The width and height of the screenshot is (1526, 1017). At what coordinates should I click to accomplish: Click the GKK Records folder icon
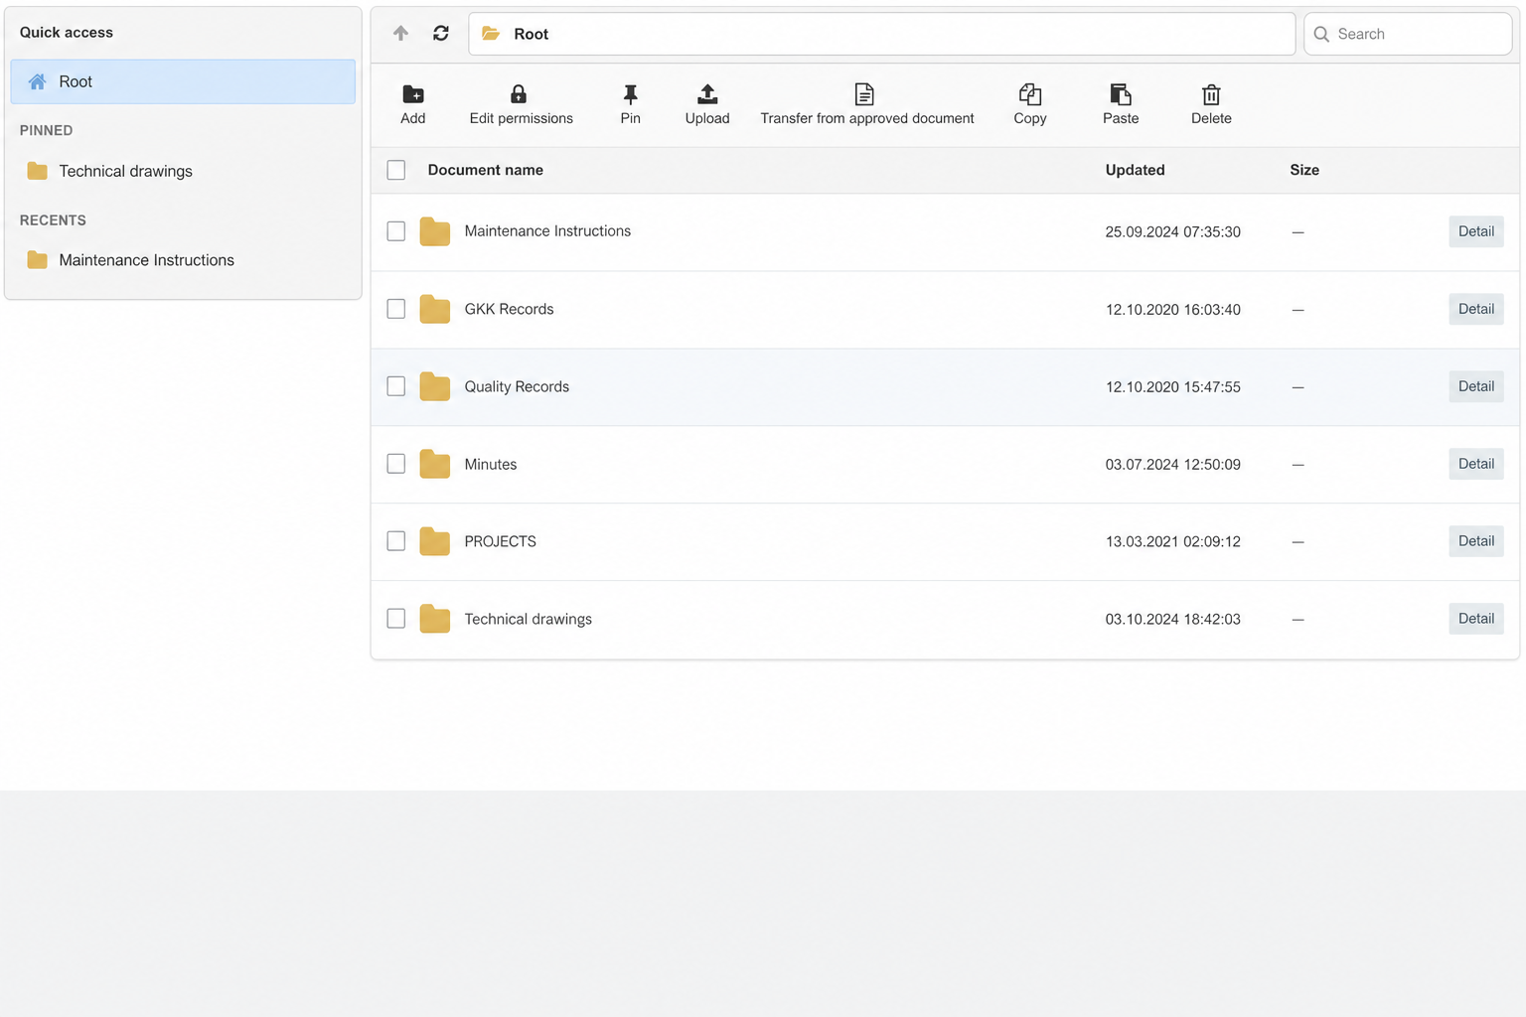[435, 309]
